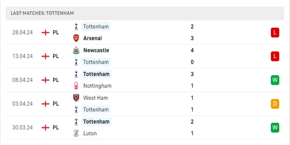Image resolution: width=290 pixels, height=145 pixels.
Task: Select the 08.04.24 match date
Action: 22,80
